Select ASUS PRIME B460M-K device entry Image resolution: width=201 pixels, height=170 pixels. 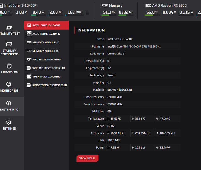[46, 34]
